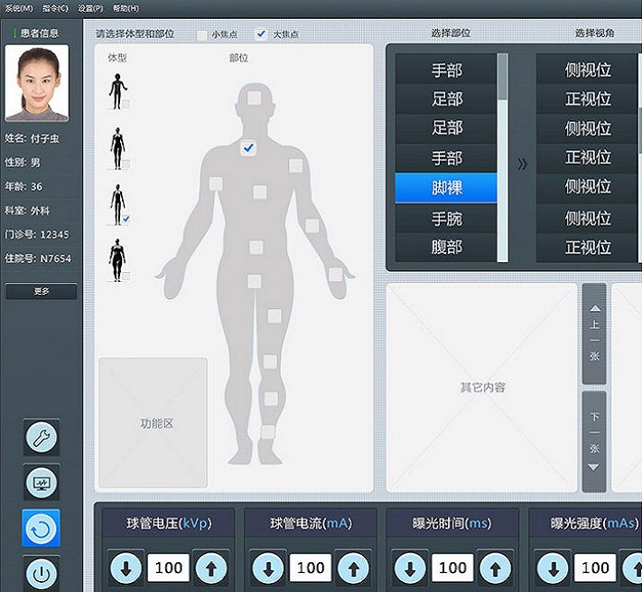This screenshot has height=592, width=642.
Task: Select 腹部 in the body part list
Action: (x=446, y=247)
